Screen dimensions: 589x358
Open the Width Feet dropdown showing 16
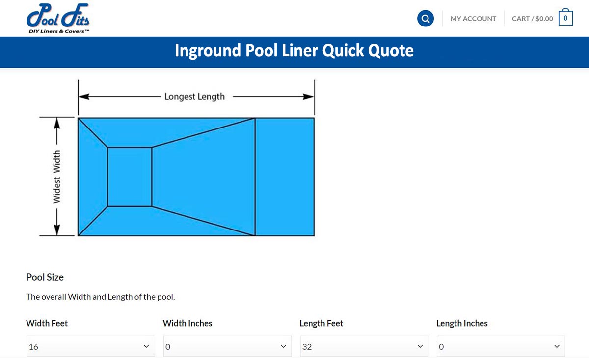pyautogui.click(x=90, y=346)
